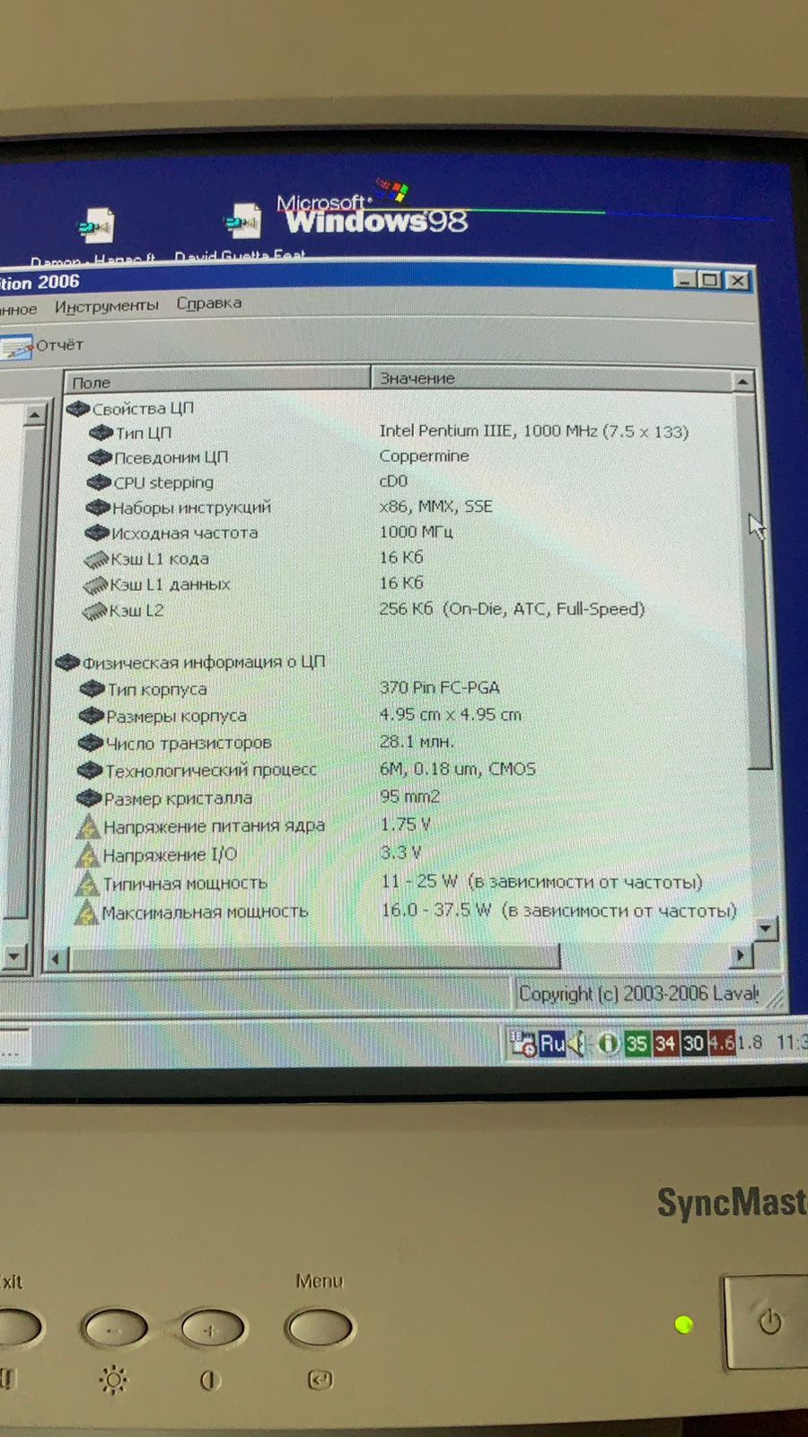808x1437 pixels.
Task: Open the Инструменты menu
Action: coord(106,306)
